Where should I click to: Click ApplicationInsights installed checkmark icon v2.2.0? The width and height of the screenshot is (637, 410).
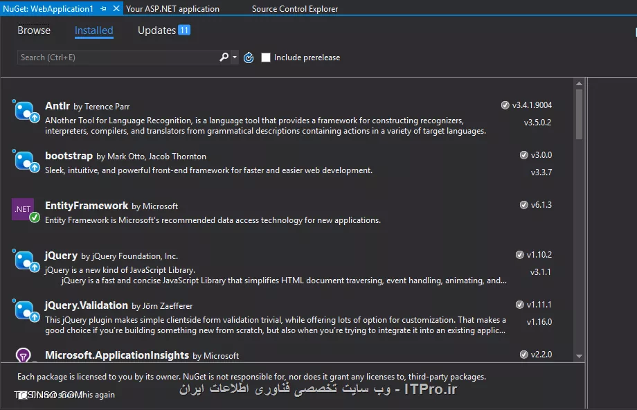click(x=523, y=355)
